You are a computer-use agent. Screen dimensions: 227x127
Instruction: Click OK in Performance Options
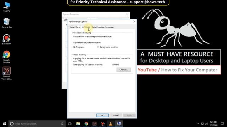click(x=103, y=115)
